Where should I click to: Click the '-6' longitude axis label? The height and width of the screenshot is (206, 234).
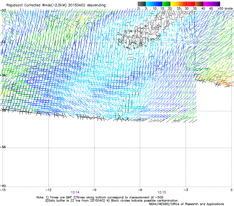[x=140, y=190]
